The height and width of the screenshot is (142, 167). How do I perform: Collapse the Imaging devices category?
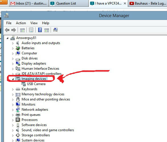(x=13, y=79)
